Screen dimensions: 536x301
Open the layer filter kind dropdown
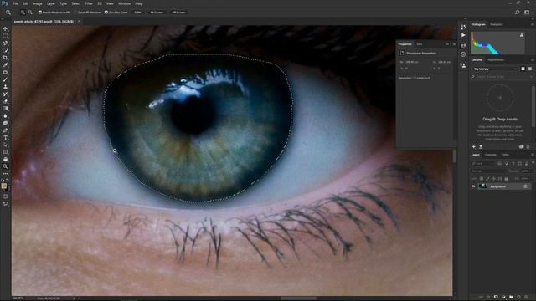point(483,164)
